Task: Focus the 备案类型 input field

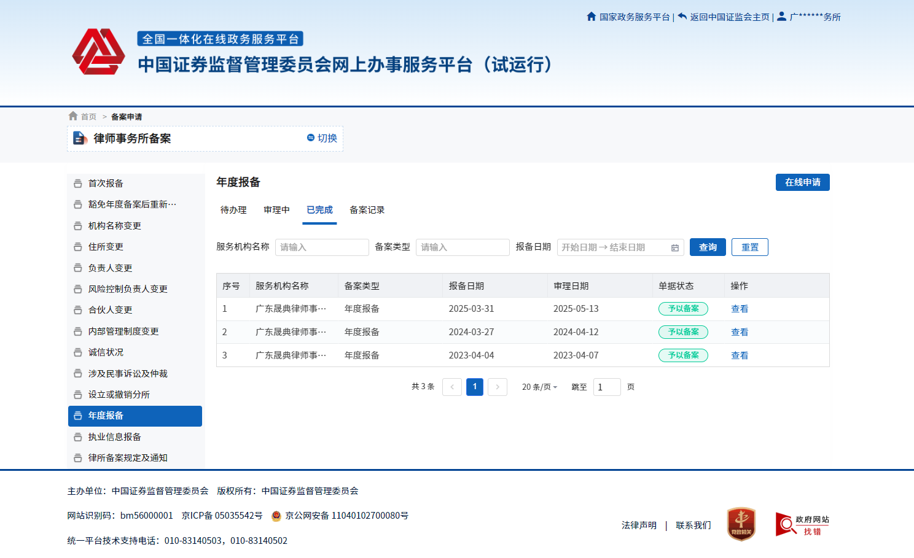Action: pos(463,247)
